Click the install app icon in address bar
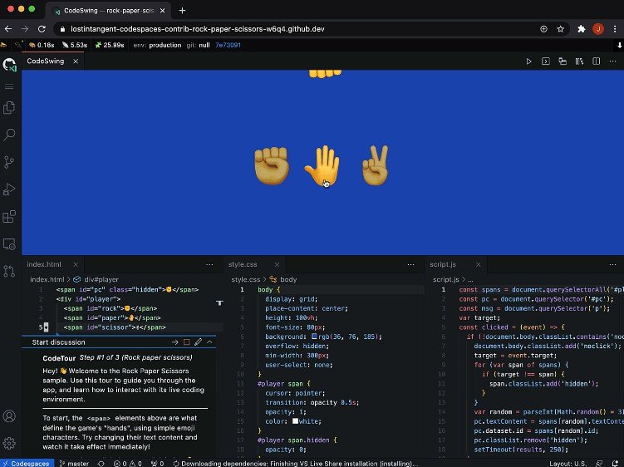The height and width of the screenshot is (467, 624). (543, 29)
